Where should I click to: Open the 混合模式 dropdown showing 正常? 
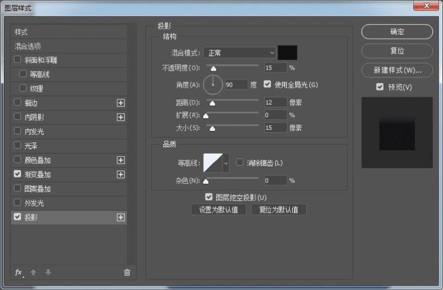(x=240, y=52)
